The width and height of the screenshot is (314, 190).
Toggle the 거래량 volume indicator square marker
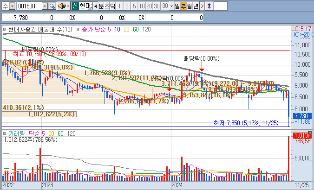(5, 133)
